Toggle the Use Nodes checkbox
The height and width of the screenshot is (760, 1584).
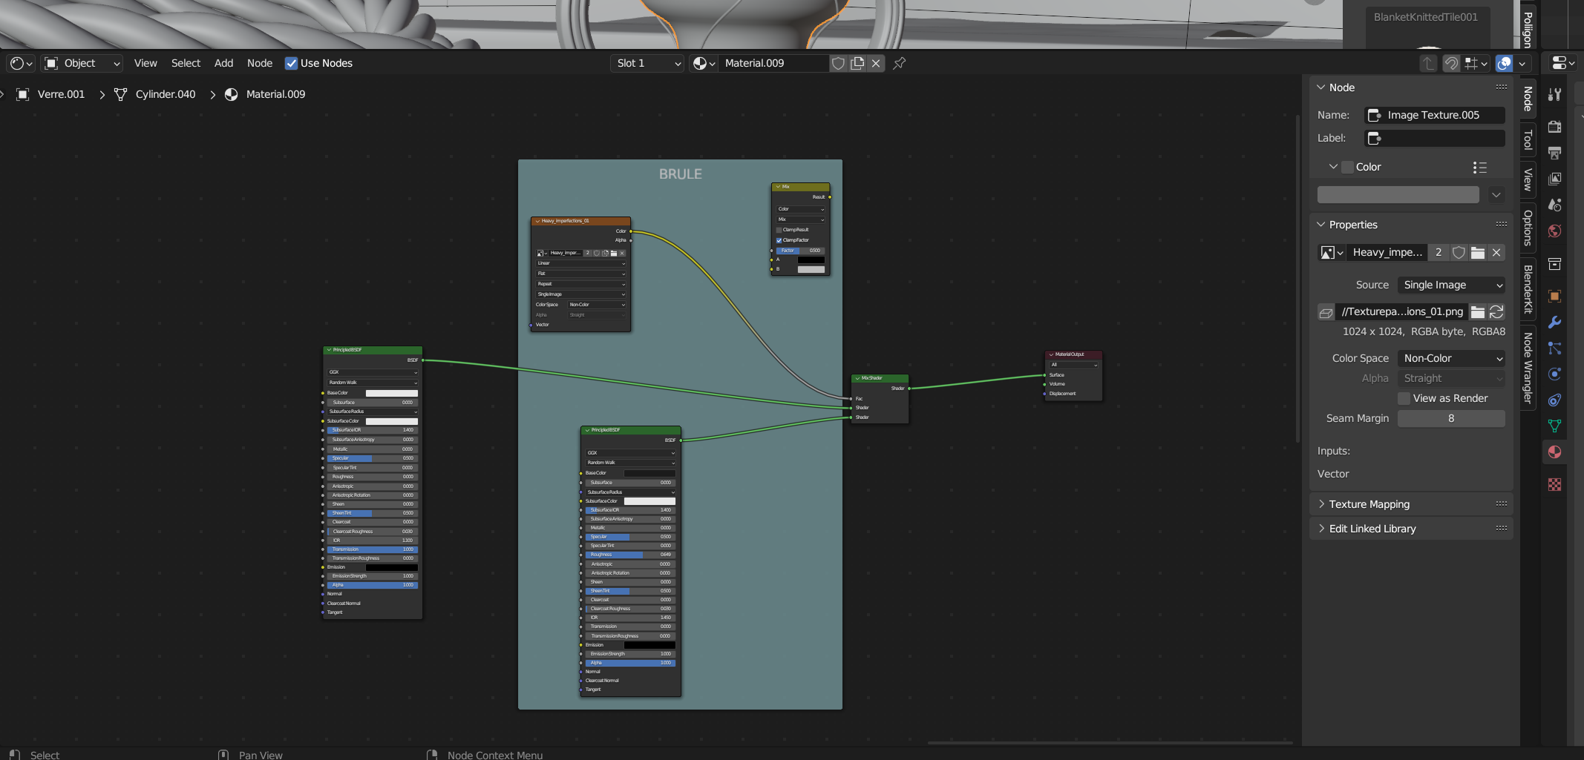(291, 63)
